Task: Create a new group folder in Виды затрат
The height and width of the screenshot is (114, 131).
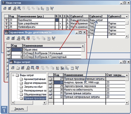Action: 18,68
